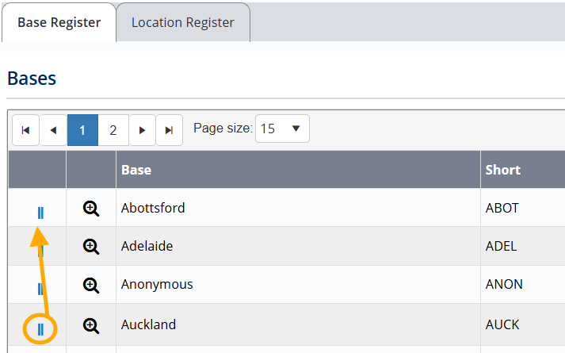565x353 pixels.
Task: Switch to Location Register tab
Action: [x=183, y=22]
